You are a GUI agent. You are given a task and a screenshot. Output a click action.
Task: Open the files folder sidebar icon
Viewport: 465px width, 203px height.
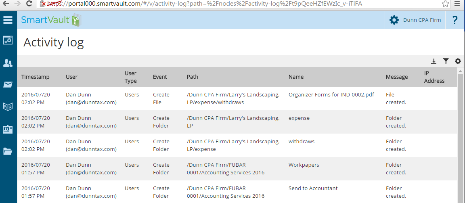click(x=8, y=151)
